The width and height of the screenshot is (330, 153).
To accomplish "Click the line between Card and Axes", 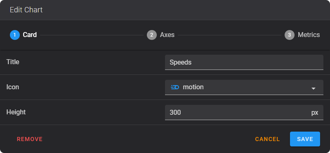I will (92, 35).
